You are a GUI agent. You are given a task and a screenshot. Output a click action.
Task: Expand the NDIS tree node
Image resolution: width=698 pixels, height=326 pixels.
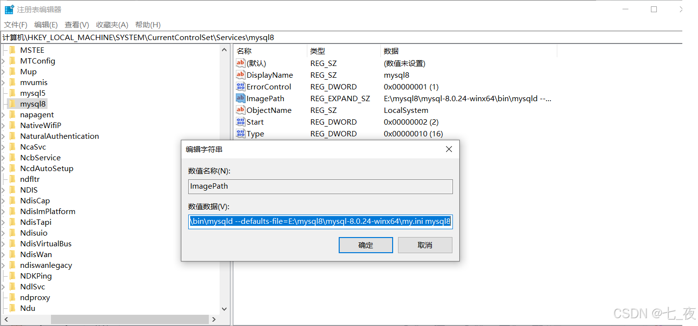[3, 190]
